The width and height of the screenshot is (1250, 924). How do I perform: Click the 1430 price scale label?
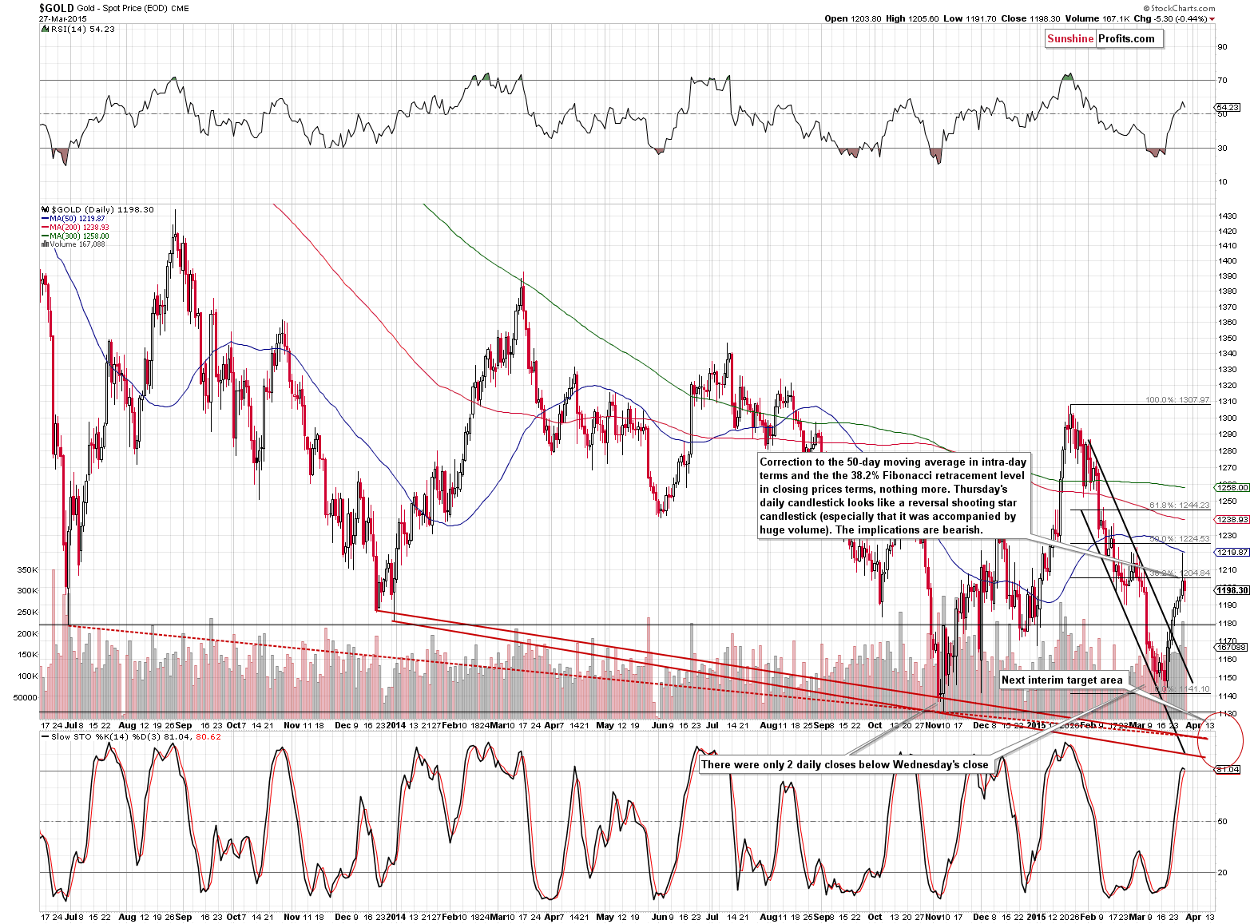point(1228,216)
